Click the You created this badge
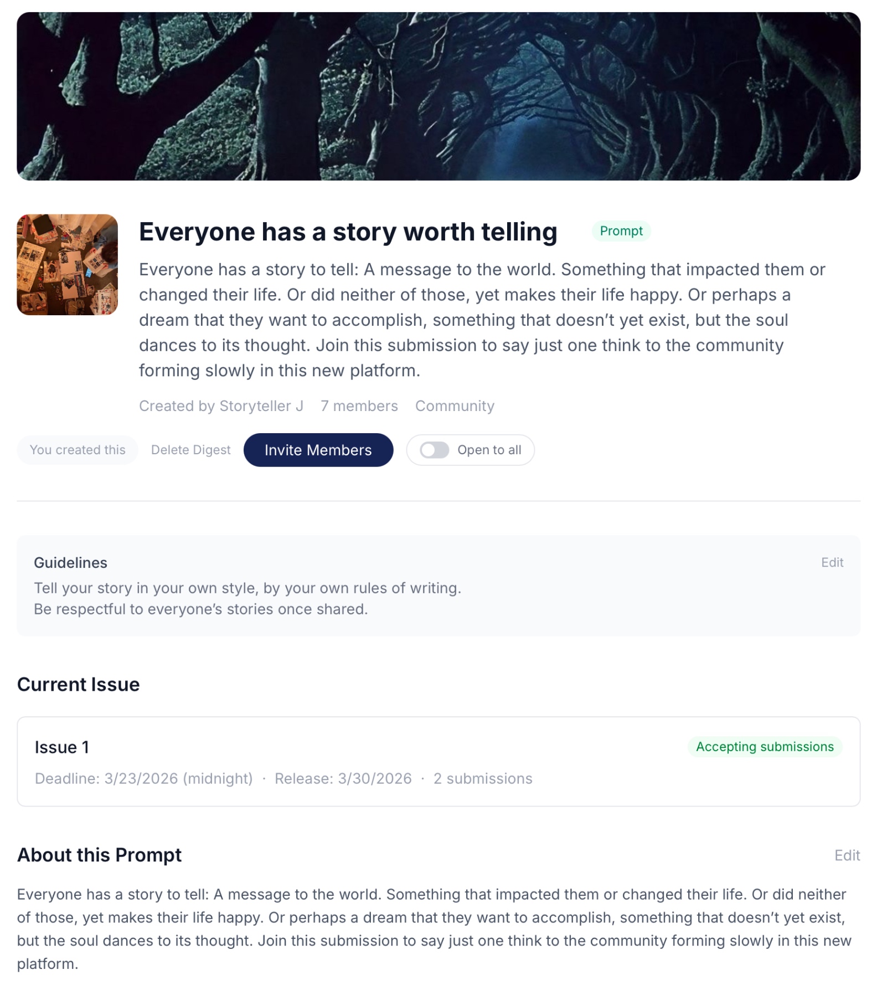This screenshot has width=877, height=1001. pyautogui.click(x=78, y=450)
